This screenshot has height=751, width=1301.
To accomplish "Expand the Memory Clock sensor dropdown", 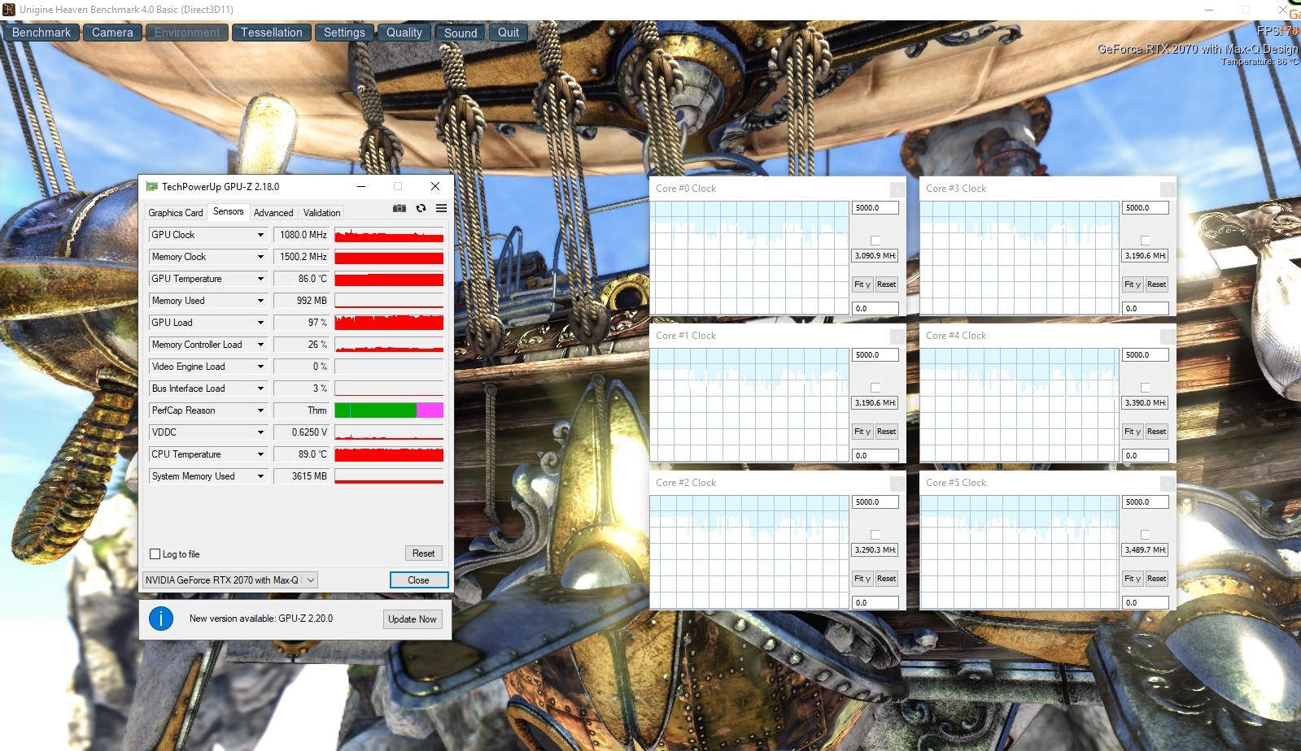I will pos(260,257).
